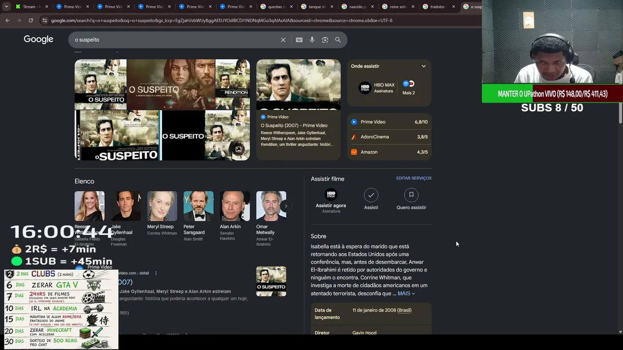Select Jake Gyllenhaal's cast photo
The width and height of the screenshot is (623, 350).
pyautogui.click(x=126, y=206)
